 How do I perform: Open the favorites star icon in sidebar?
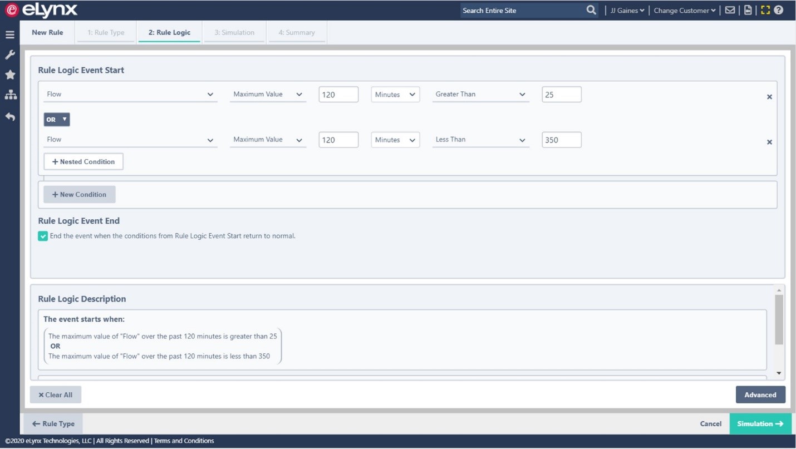click(9, 74)
